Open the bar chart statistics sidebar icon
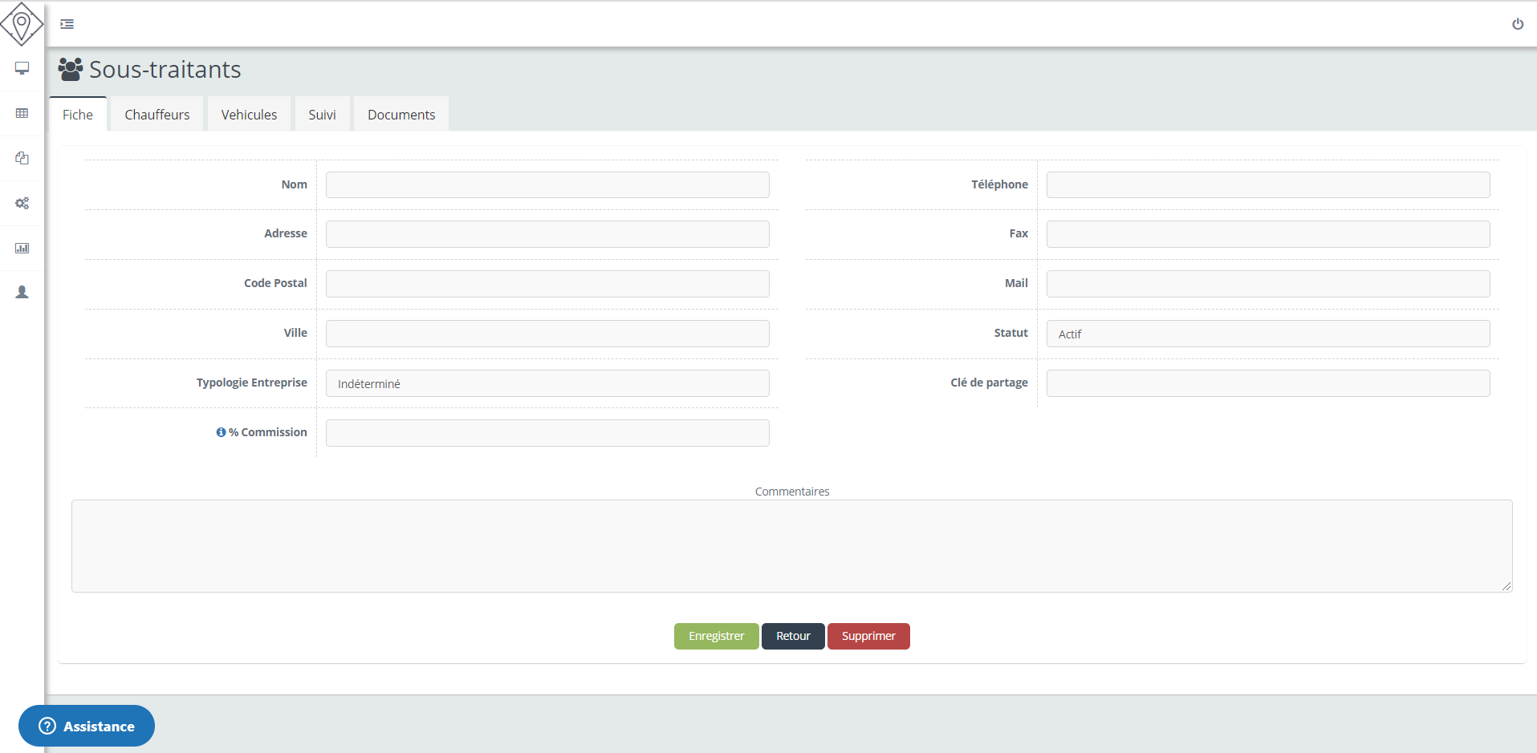 pos(22,248)
